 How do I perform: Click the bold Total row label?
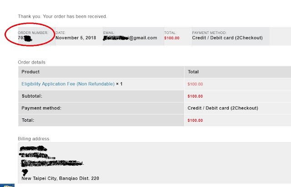(x=28, y=120)
